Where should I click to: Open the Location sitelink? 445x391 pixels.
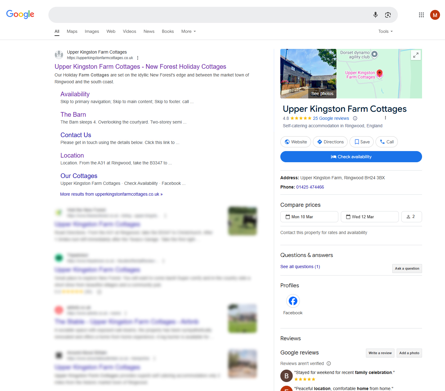(72, 155)
